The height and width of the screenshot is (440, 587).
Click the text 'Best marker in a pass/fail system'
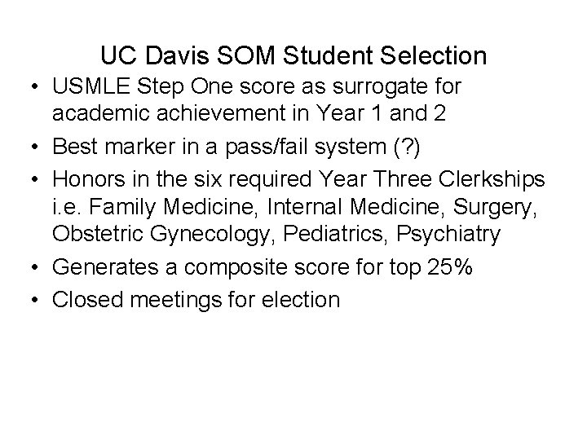coord(219,147)
